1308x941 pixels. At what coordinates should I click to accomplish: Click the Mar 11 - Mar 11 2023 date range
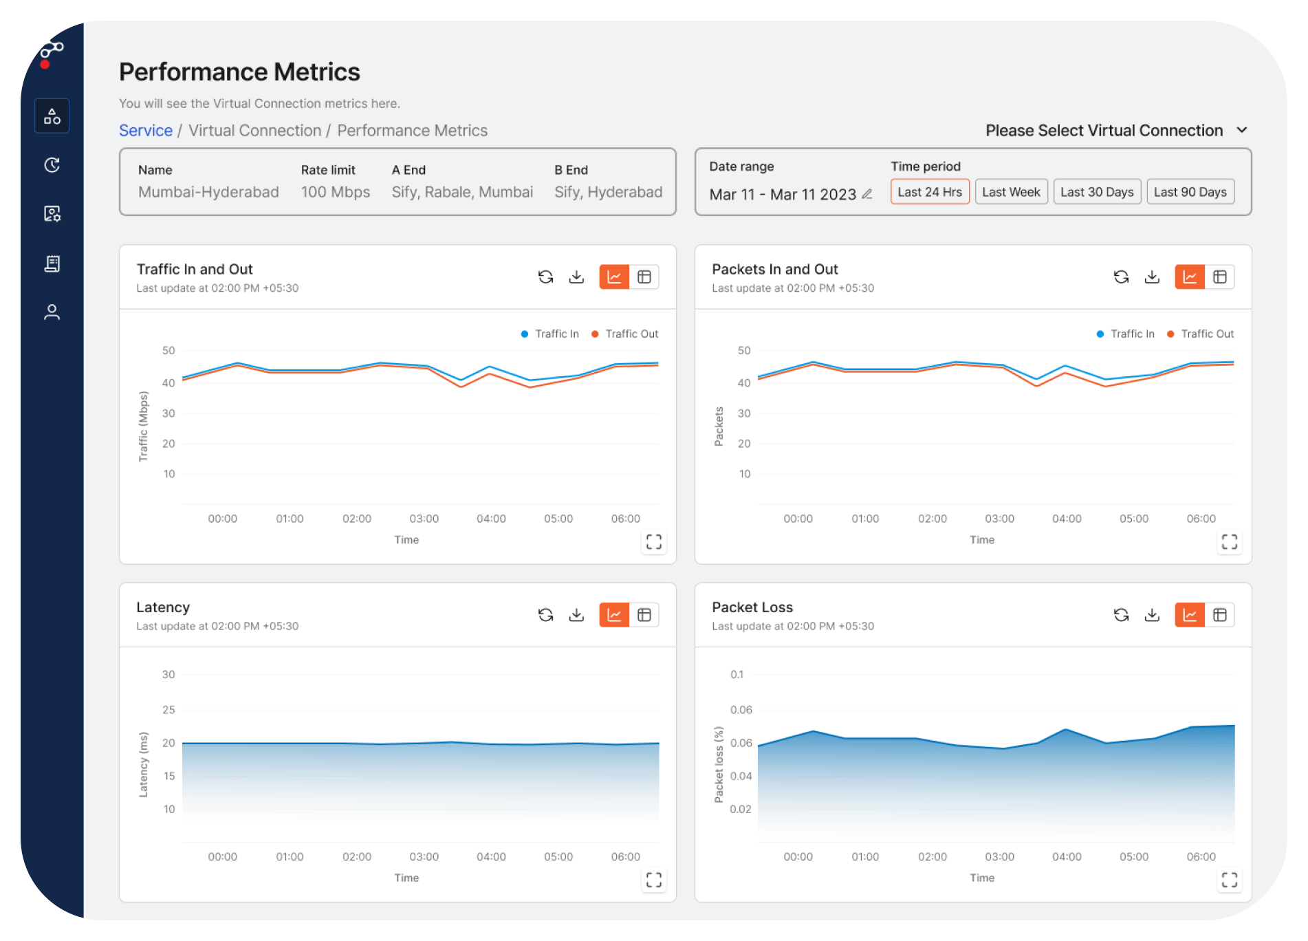point(783,195)
